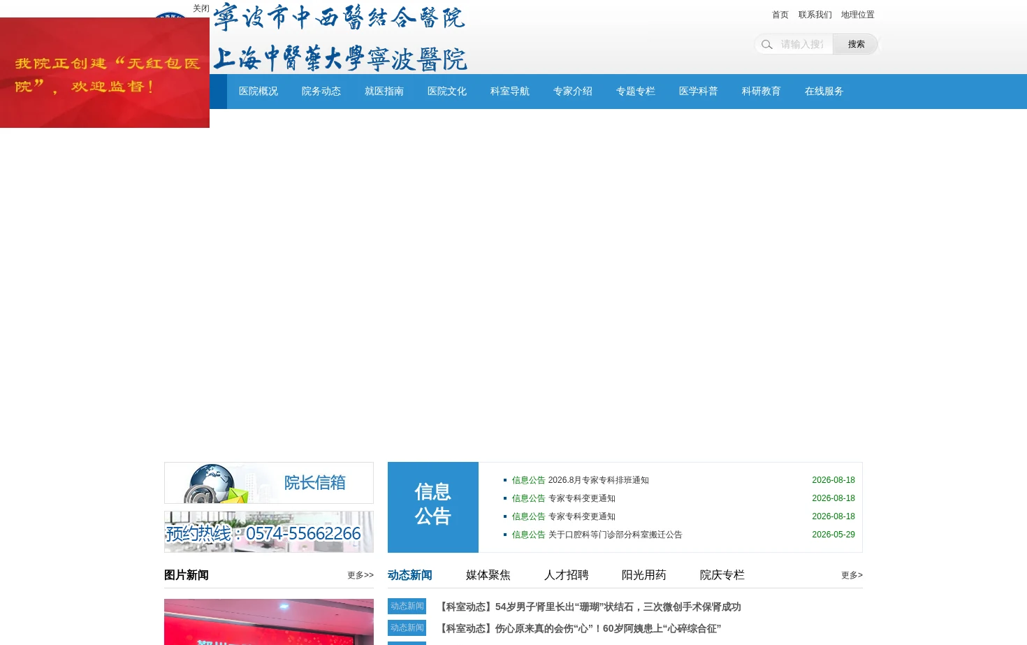This screenshot has height=645, width=1027.
Task: Click 信息公告 tag beside 口腔科 relocation notice
Action: tap(528, 535)
